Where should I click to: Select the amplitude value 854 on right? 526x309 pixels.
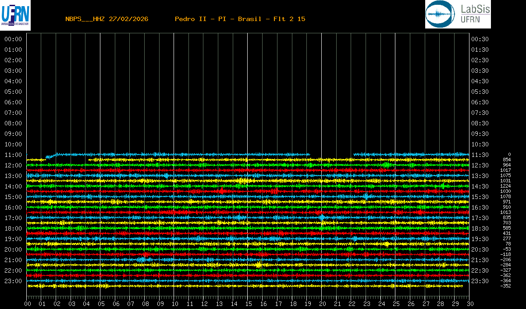tap(507, 160)
